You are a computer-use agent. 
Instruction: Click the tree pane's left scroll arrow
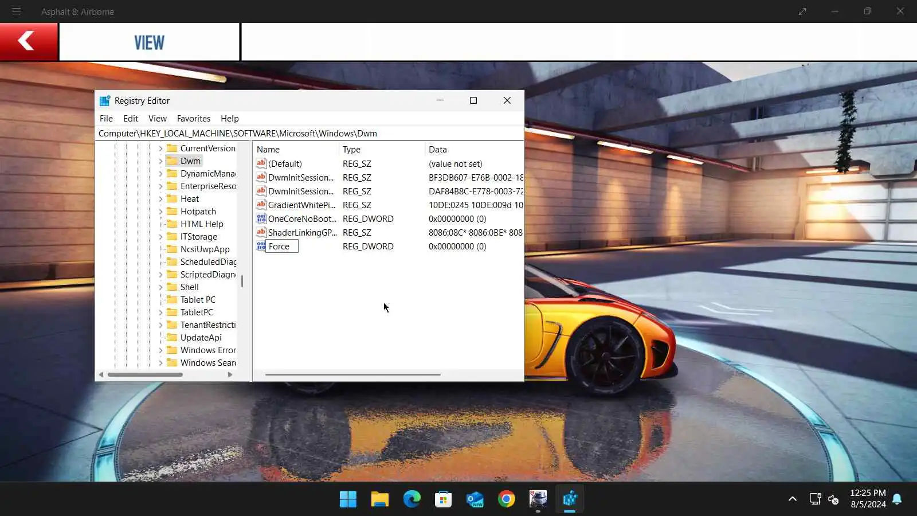101,375
